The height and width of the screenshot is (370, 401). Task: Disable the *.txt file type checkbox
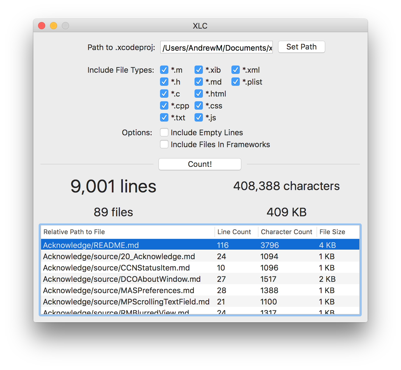coord(164,117)
